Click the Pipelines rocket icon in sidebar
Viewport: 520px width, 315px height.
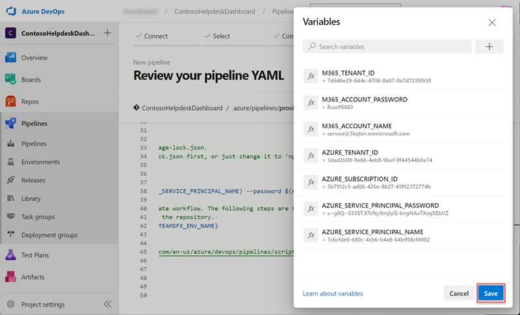point(10,123)
